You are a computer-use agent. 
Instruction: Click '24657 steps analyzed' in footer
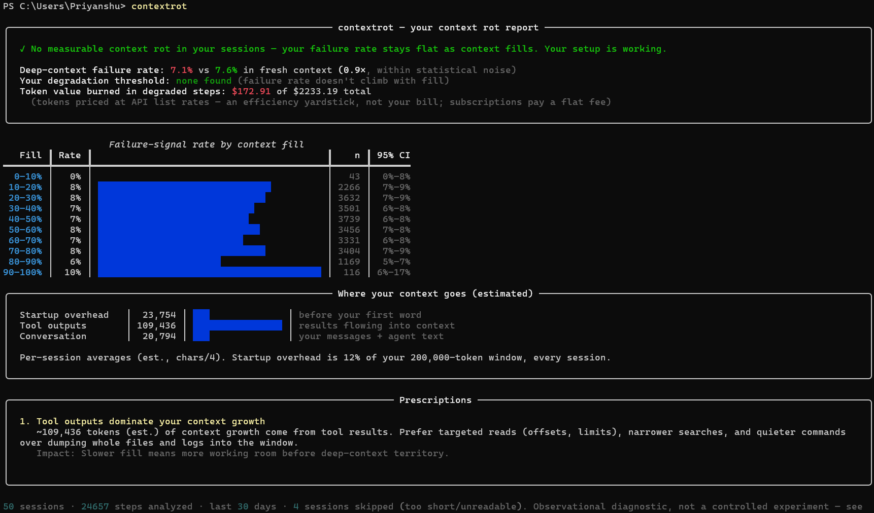pyautogui.click(x=137, y=506)
